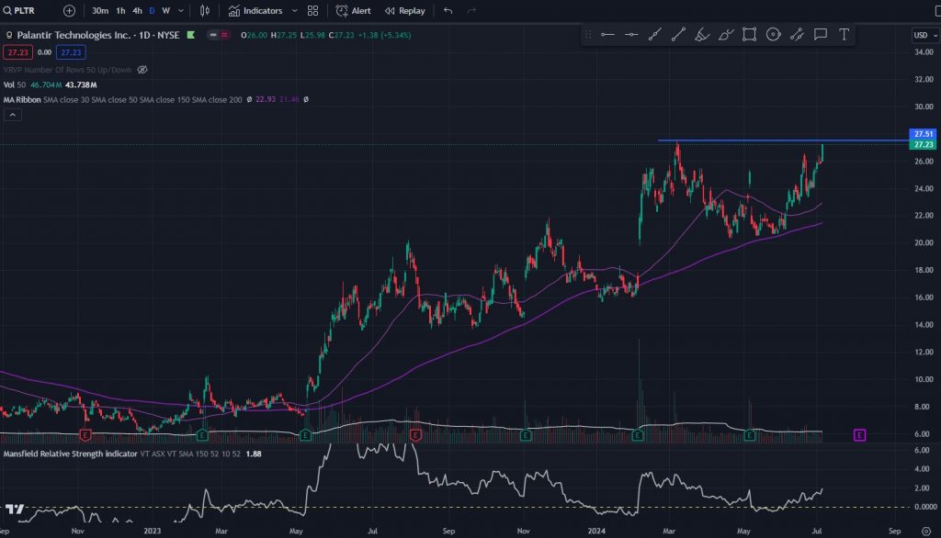The image size is (941, 538).
Task: Click the Alert button
Action: coord(354,11)
